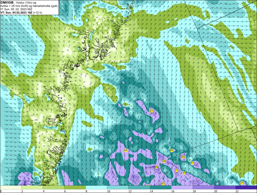Select the hviður > 25 m/s legend line

click(29, 6)
